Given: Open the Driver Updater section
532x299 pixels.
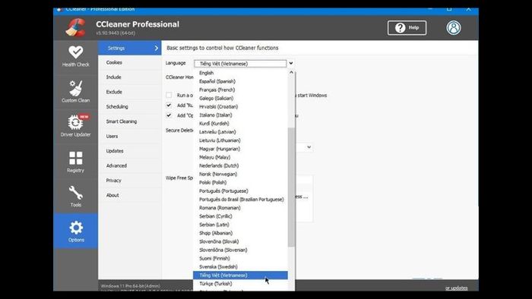Looking at the screenshot, I should pos(76,126).
